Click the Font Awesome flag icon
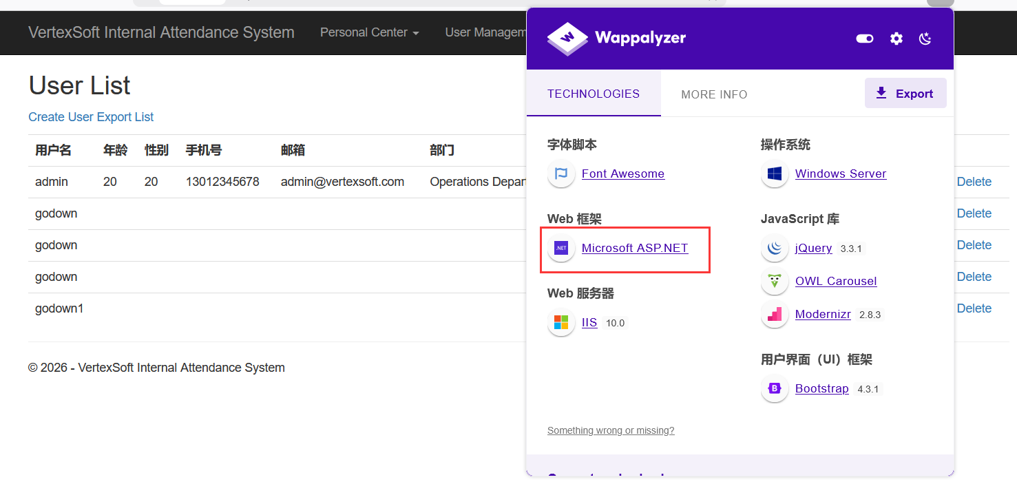The image size is (1017, 504). coord(561,174)
